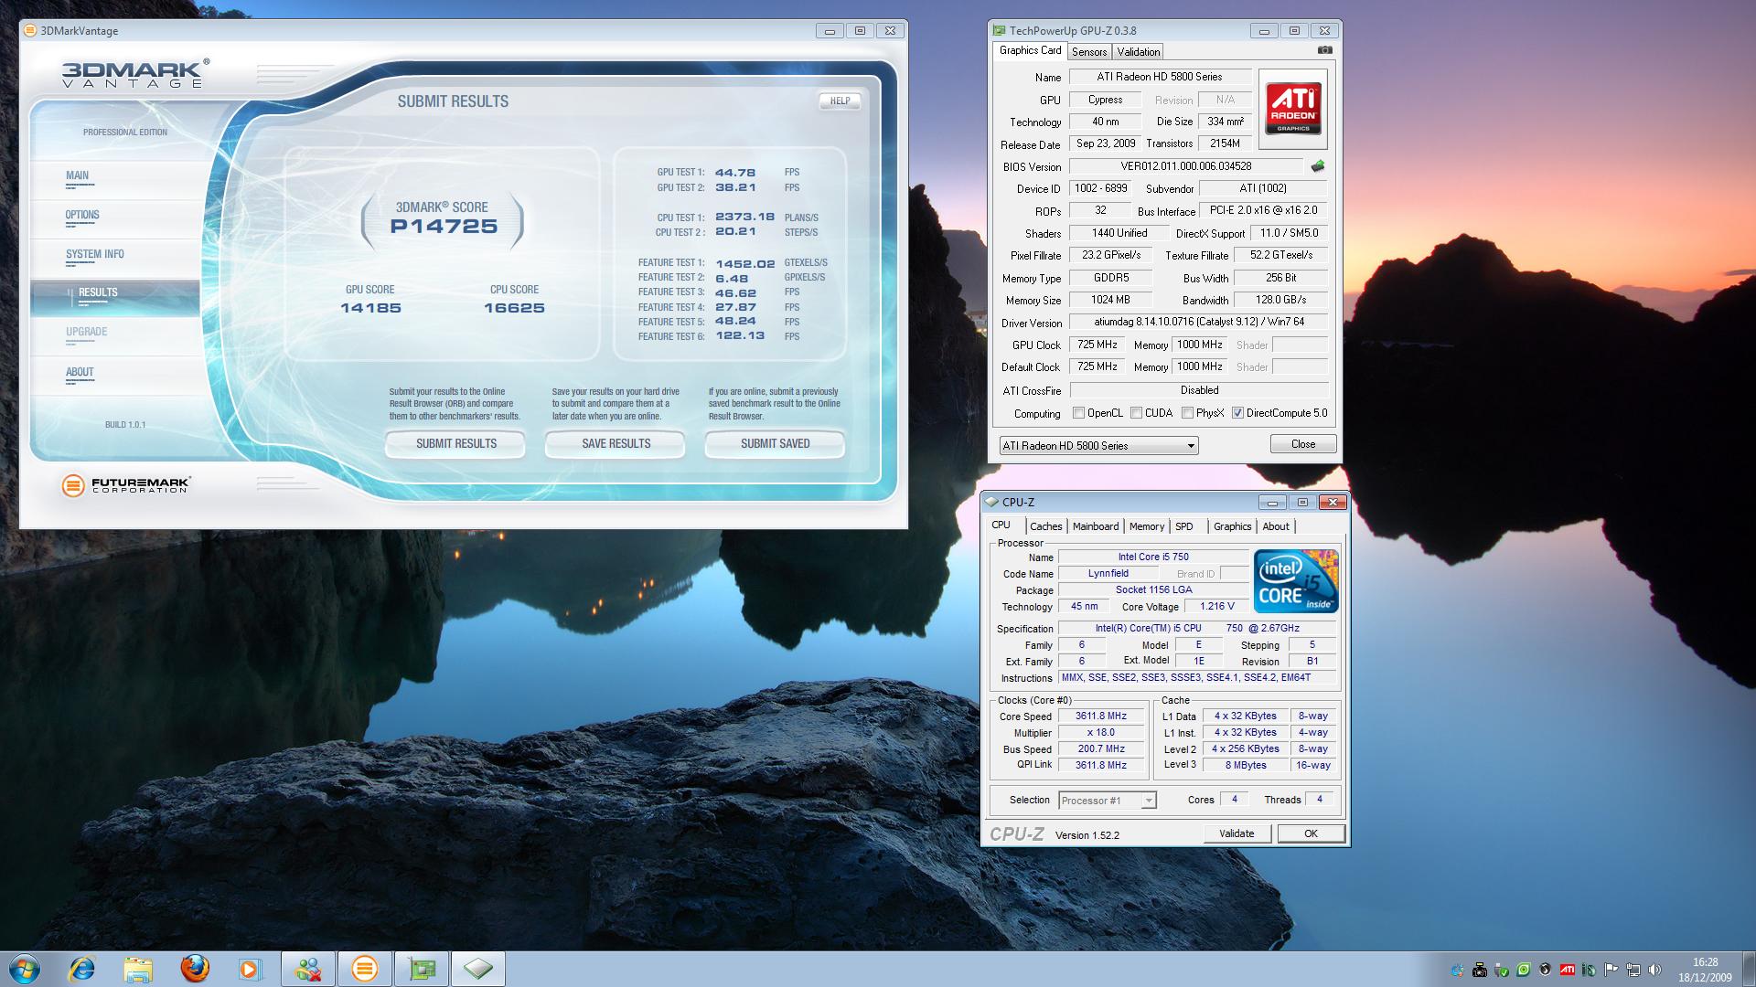Click the Intel Core i5 logo in CPU-Z
Image resolution: width=1756 pixels, height=987 pixels.
coord(1296,581)
